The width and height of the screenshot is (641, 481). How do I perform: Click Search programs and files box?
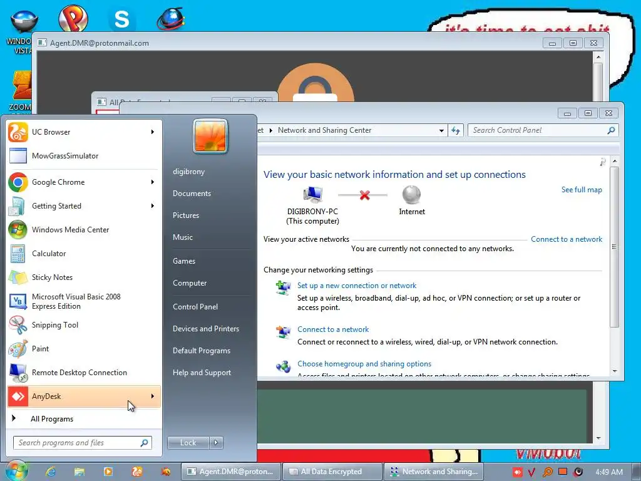click(x=82, y=443)
